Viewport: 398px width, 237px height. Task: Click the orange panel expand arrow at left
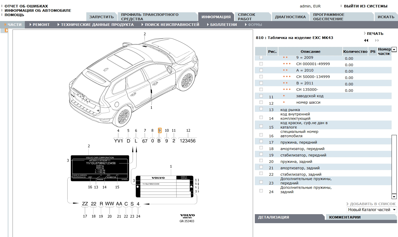pos(6,30)
